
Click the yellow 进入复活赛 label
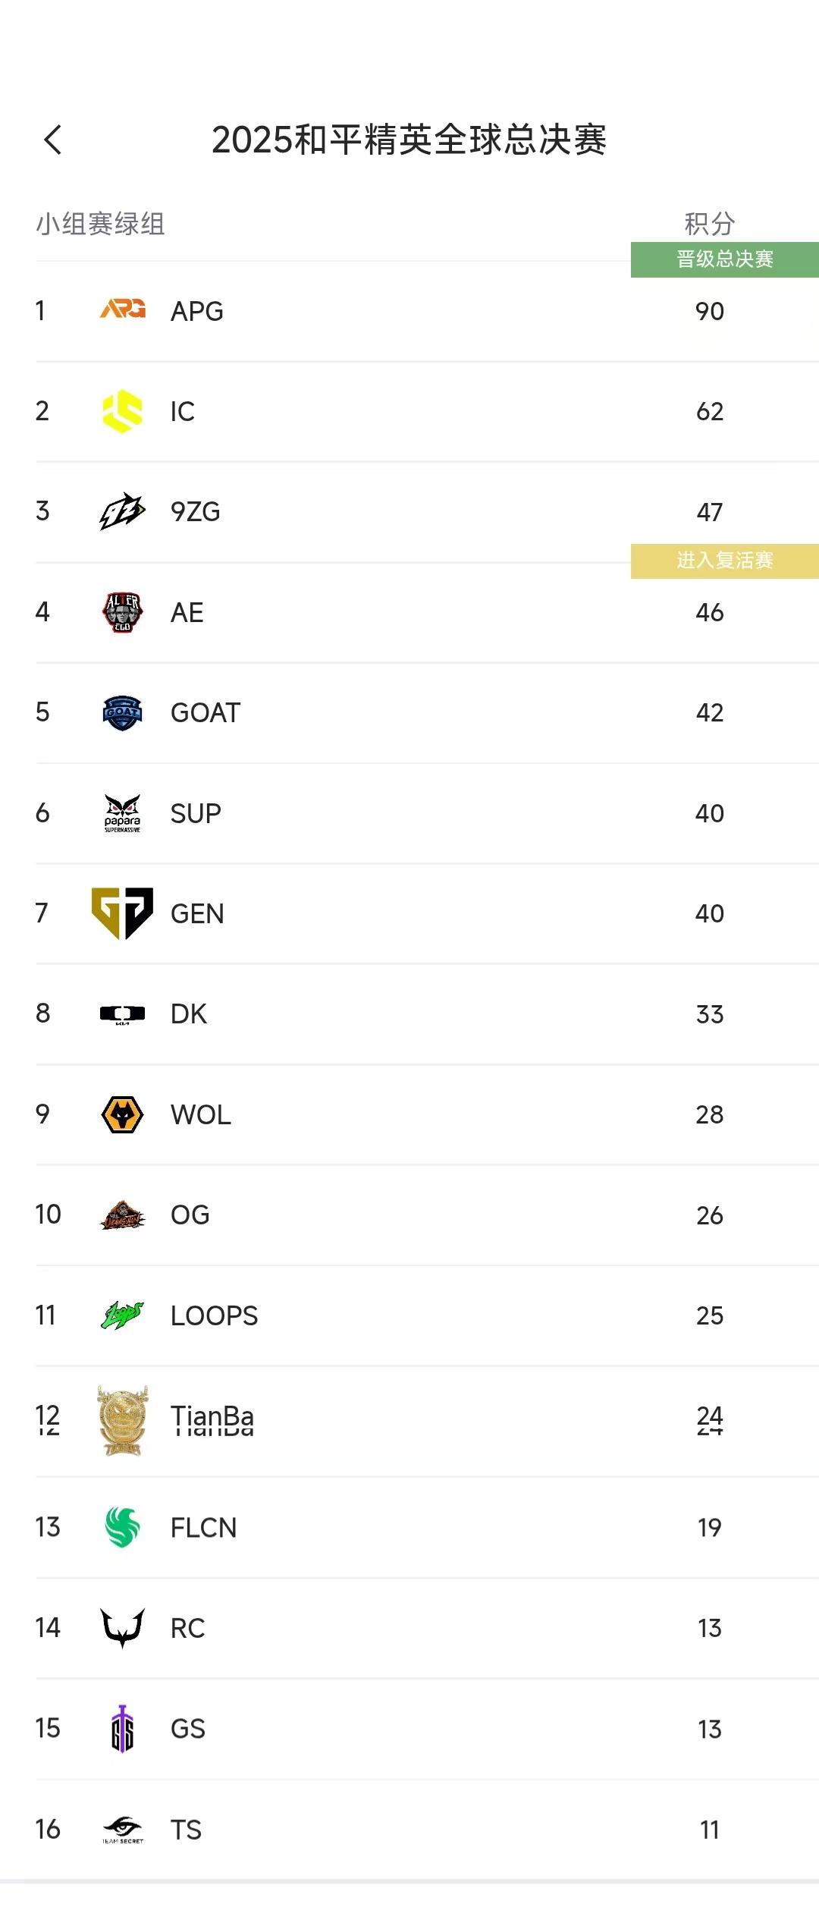pyautogui.click(x=724, y=561)
